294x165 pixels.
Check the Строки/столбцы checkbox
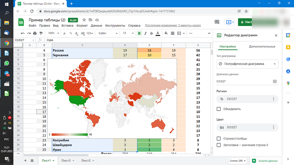(219, 138)
